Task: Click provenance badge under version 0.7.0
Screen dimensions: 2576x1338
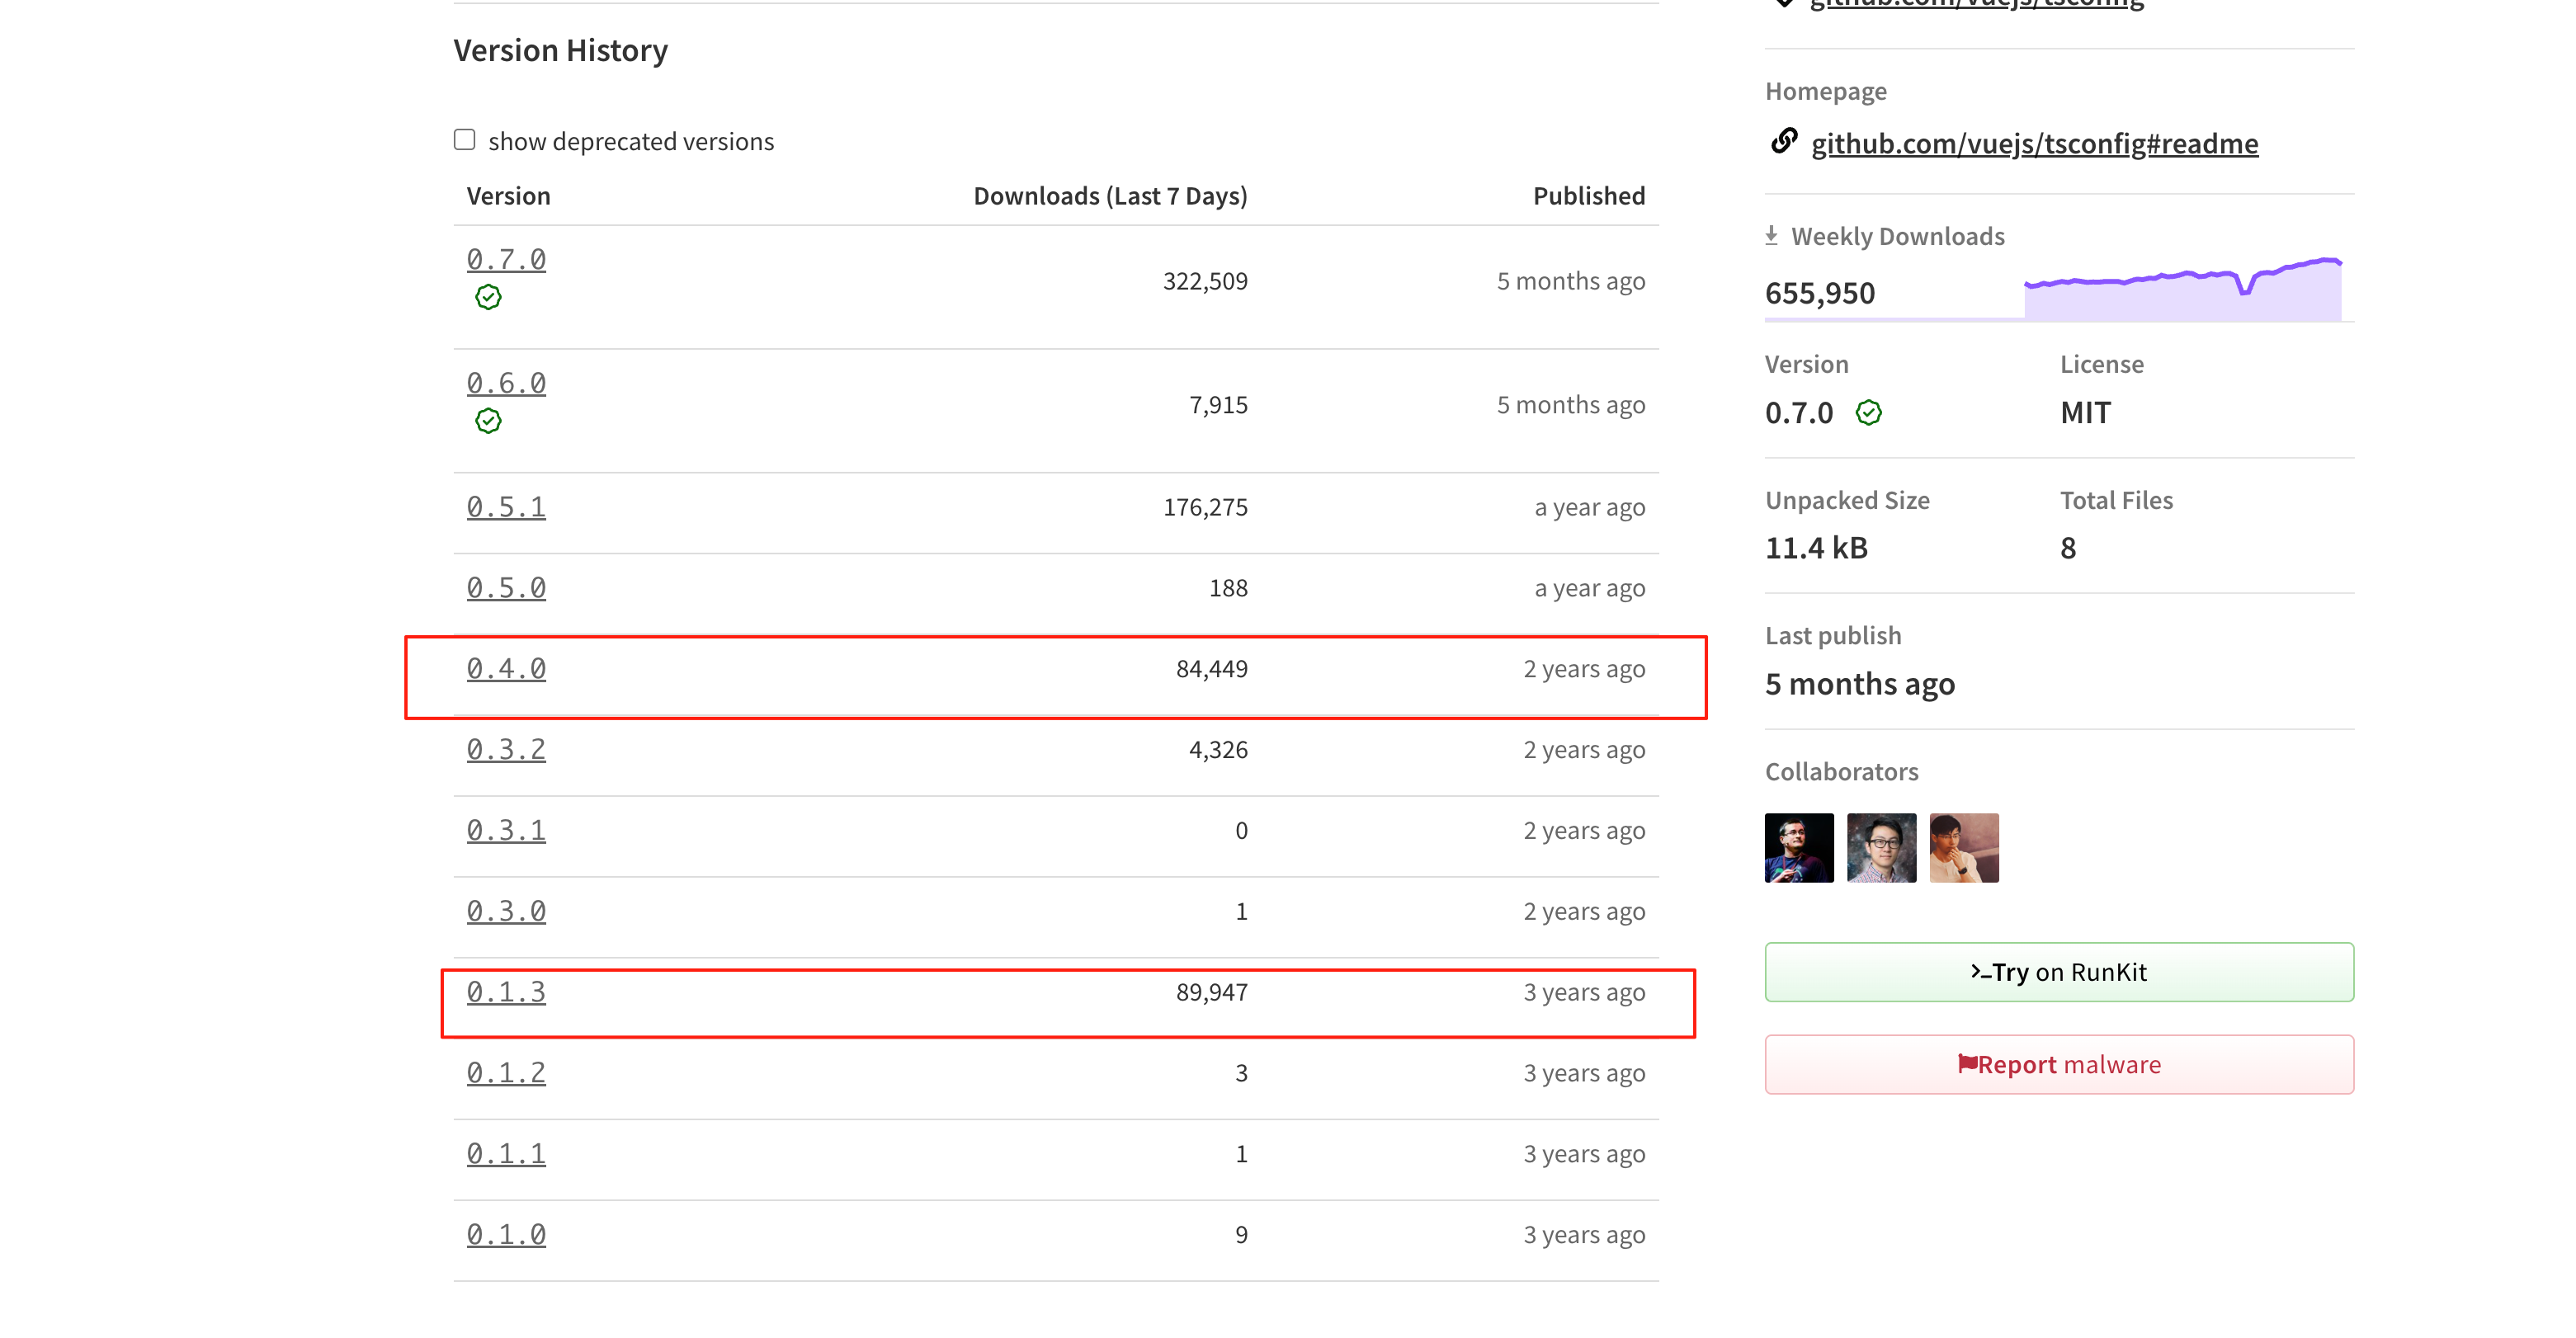Action: [488, 297]
